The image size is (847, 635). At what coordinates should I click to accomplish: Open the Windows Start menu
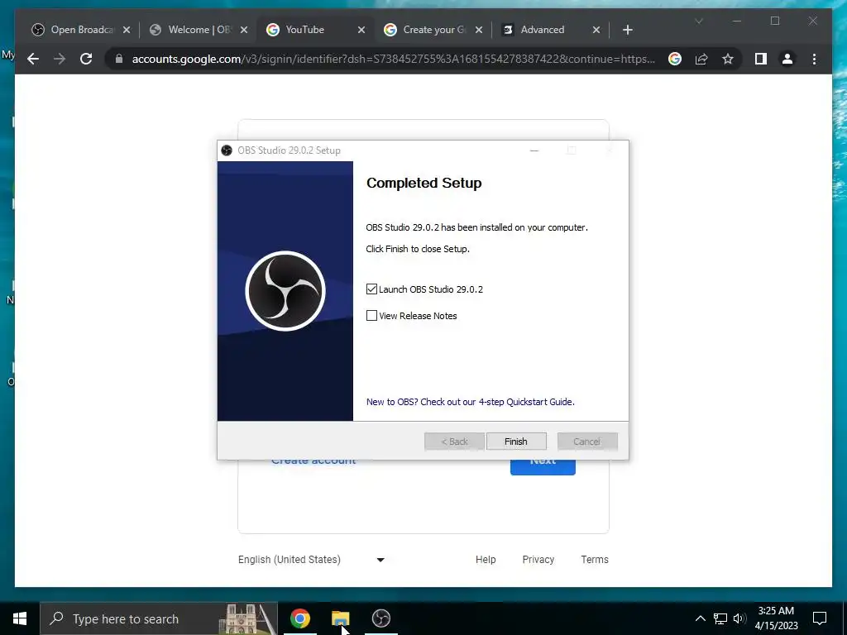tap(20, 618)
